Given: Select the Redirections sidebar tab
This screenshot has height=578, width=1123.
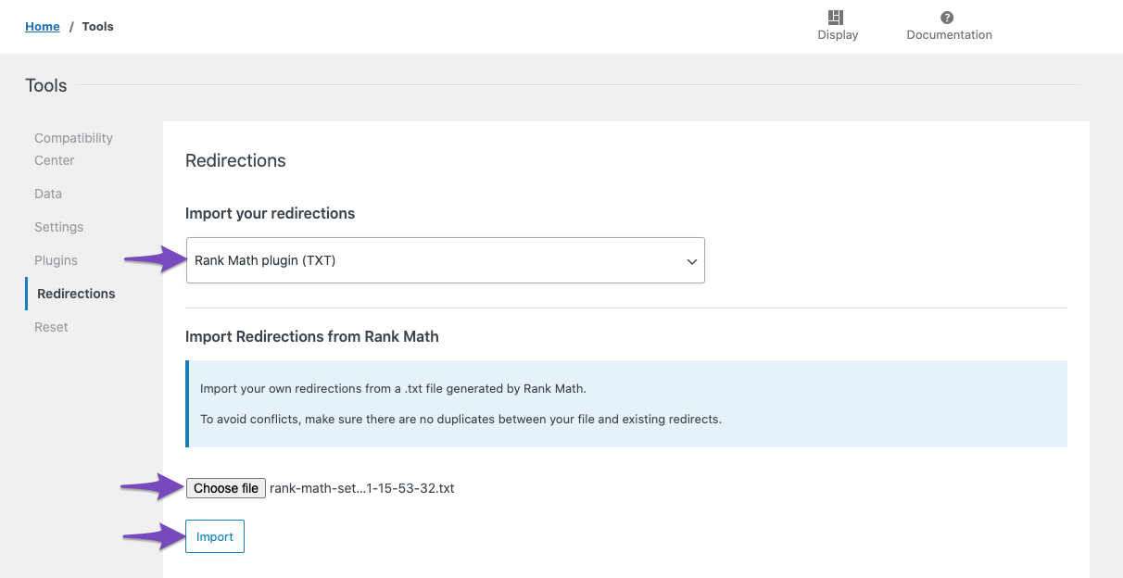Looking at the screenshot, I should [76, 294].
